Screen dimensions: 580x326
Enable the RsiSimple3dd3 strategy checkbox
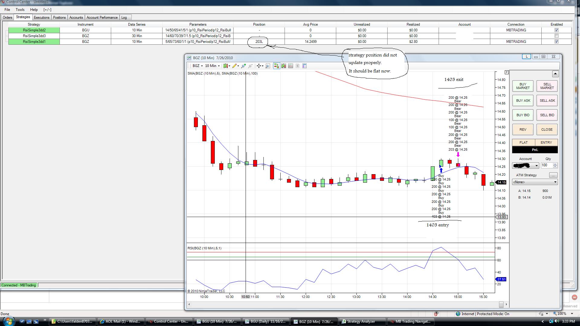pos(556,36)
